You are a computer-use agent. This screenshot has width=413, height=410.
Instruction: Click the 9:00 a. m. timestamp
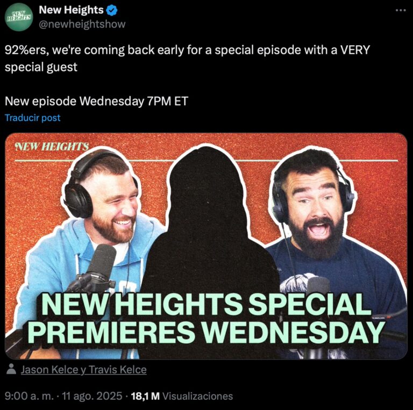coord(30,396)
